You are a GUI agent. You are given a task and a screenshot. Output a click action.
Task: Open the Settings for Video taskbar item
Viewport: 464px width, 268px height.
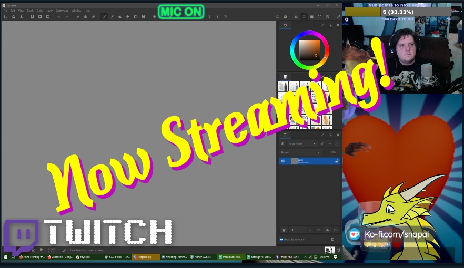point(259,257)
